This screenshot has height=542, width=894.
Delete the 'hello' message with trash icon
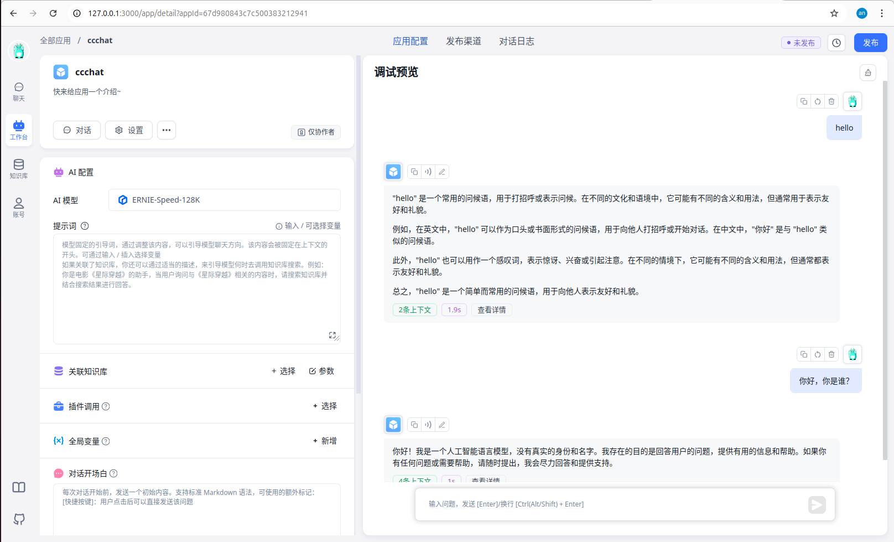[x=831, y=101]
